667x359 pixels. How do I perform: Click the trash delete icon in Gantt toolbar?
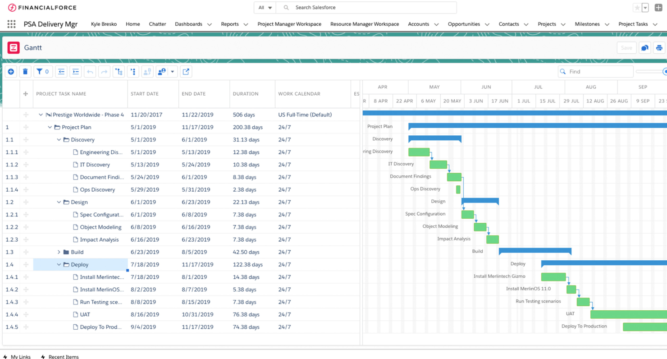(x=25, y=71)
